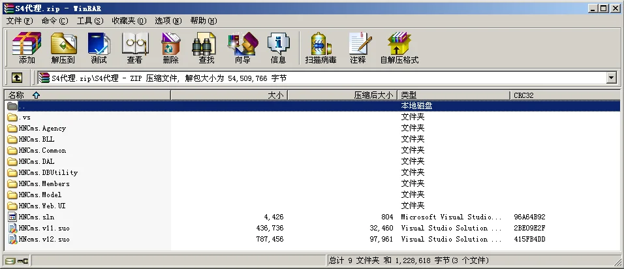Expand the archive path dropdown arrow
This screenshot has width=624, height=269.
(611, 78)
